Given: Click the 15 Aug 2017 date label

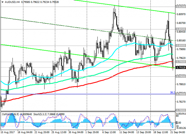Looking at the screenshot, I should pos(8,132).
